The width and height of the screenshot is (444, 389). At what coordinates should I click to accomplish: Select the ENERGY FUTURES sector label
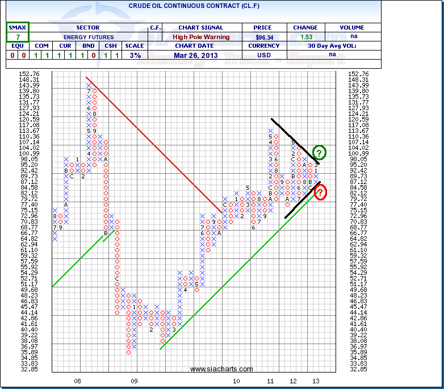point(87,37)
